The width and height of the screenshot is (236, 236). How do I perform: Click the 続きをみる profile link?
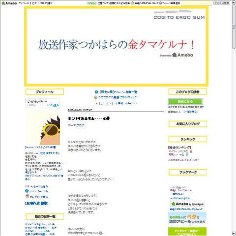(x=30, y=172)
